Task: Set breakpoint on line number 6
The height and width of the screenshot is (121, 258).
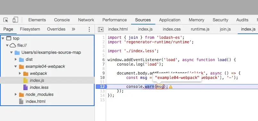Action: pyautogui.click(x=104, y=60)
